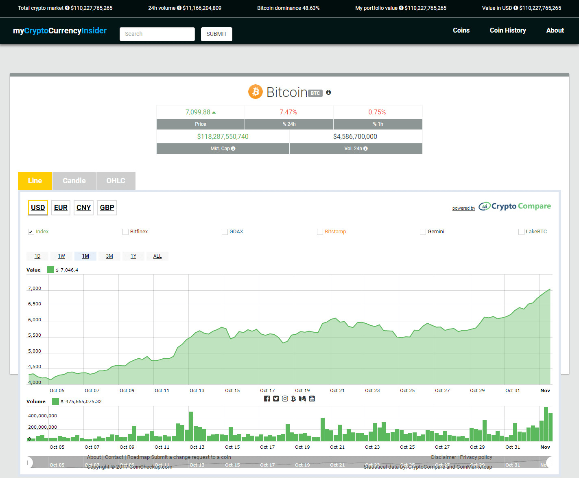Image resolution: width=579 pixels, height=478 pixels.
Task: Open the Instagram social icon
Action: tap(285, 399)
